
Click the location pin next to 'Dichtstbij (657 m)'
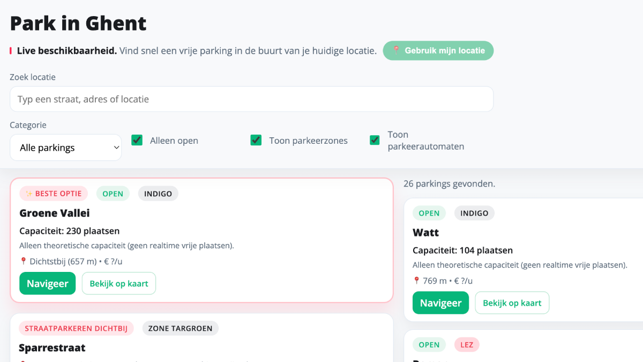click(23, 261)
